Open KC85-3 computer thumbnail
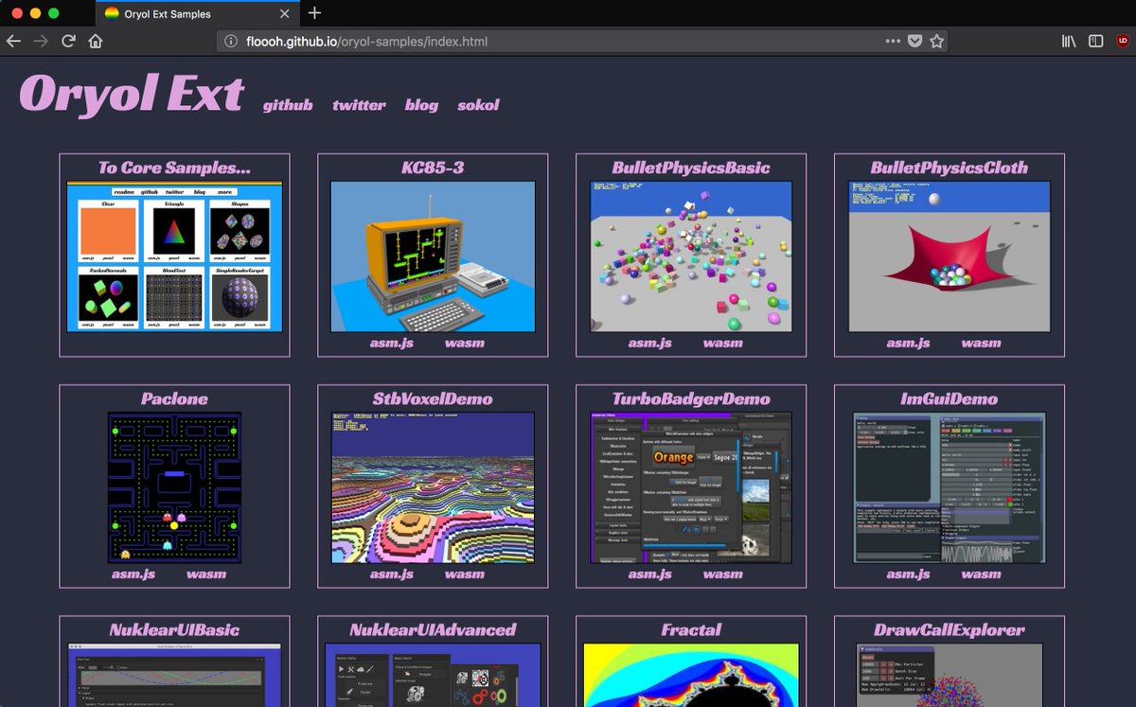Screen dimensions: 1136x707 click(433, 256)
